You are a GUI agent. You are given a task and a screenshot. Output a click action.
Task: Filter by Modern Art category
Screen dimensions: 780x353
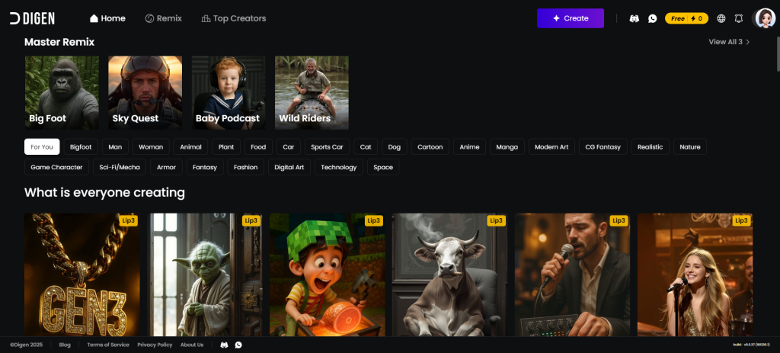coord(551,147)
